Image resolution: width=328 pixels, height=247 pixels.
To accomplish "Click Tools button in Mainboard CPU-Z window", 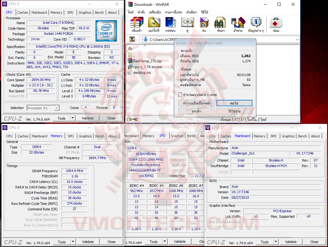I will coord(265,242).
